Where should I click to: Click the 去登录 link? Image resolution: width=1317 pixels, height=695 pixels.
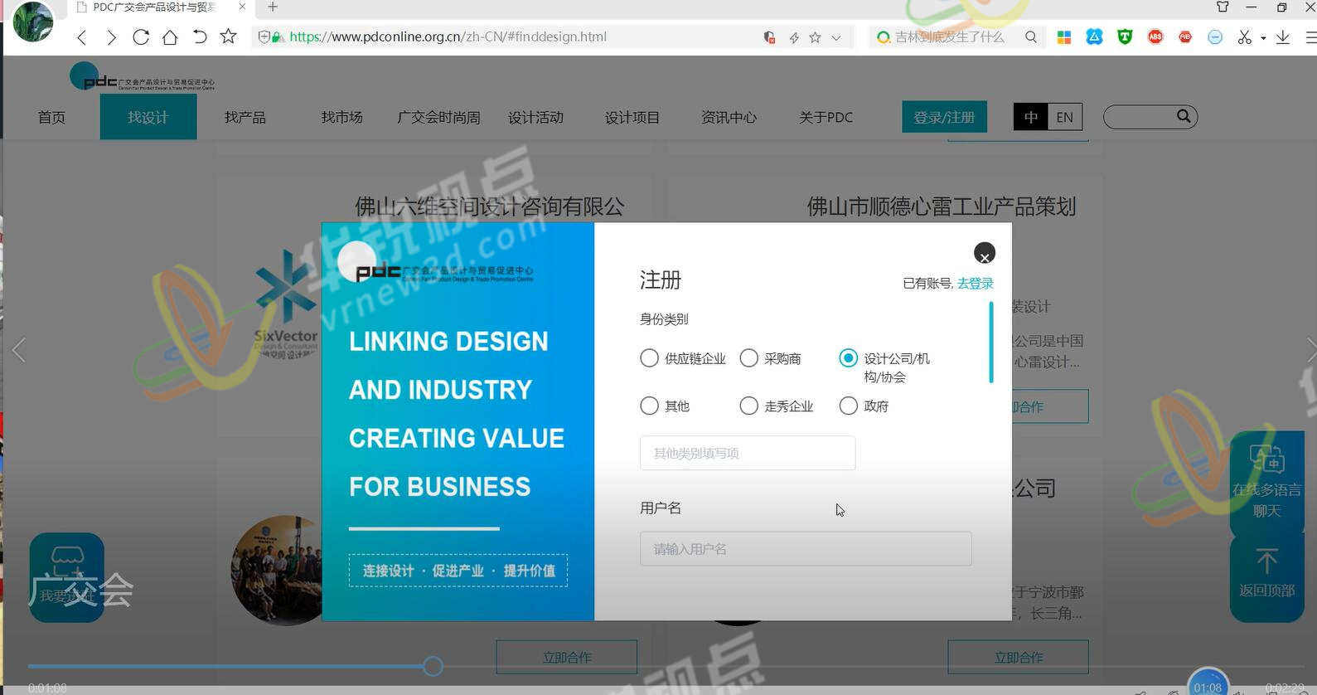click(x=976, y=284)
